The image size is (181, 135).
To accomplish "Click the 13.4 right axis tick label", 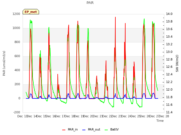I will click(x=169, y=37).
